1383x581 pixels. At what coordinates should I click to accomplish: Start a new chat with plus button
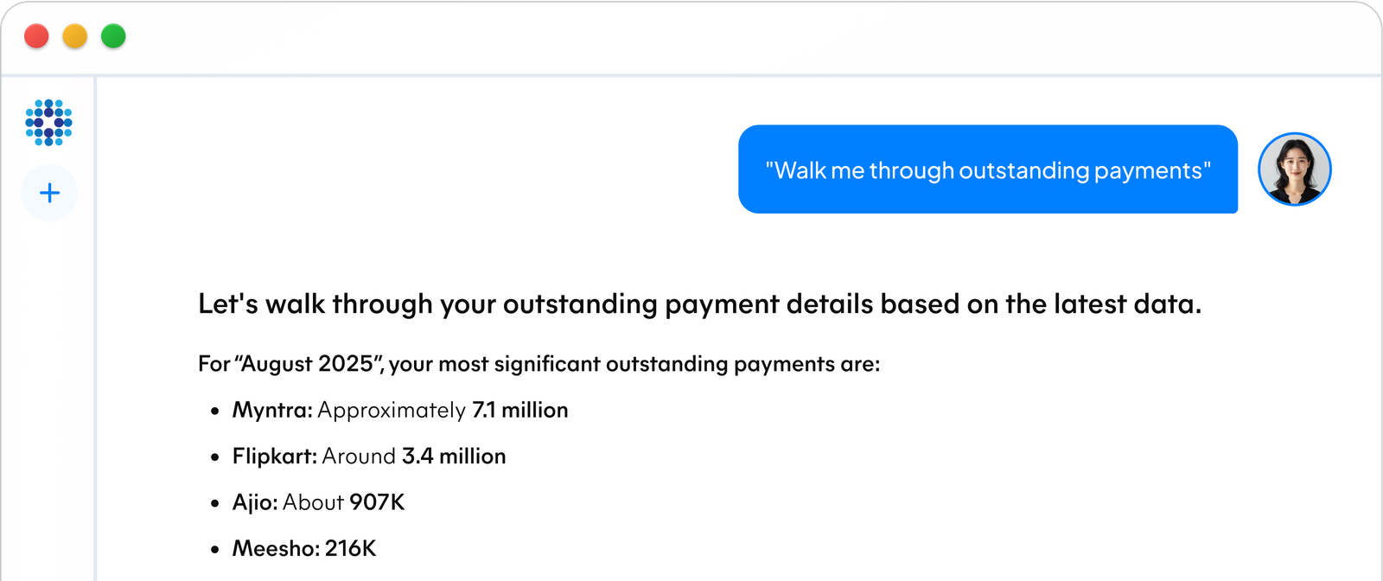click(x=49, y=192)
